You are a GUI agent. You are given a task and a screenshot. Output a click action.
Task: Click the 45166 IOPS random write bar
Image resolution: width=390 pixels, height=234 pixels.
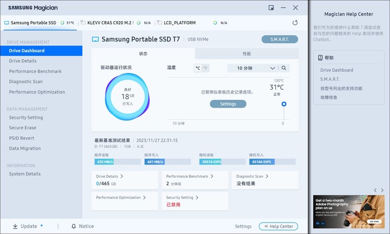pos(272,162)
